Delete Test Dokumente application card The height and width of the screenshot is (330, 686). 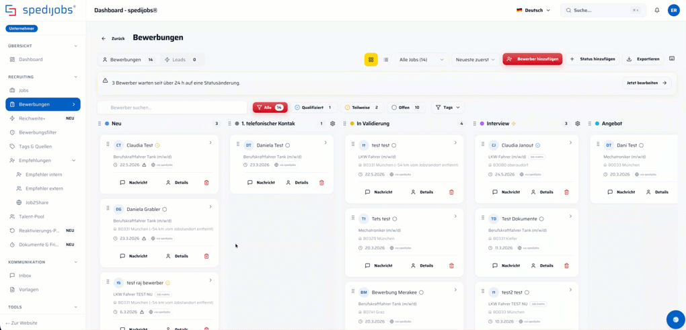point(566,265)
